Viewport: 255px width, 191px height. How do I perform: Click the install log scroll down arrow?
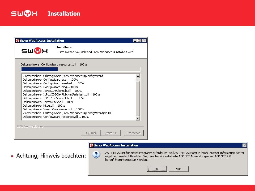point(138,118)
